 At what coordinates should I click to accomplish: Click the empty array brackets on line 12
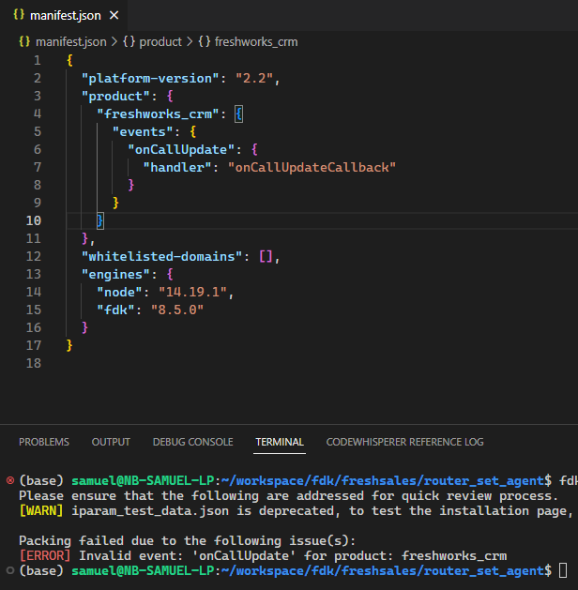pos(266,257)
